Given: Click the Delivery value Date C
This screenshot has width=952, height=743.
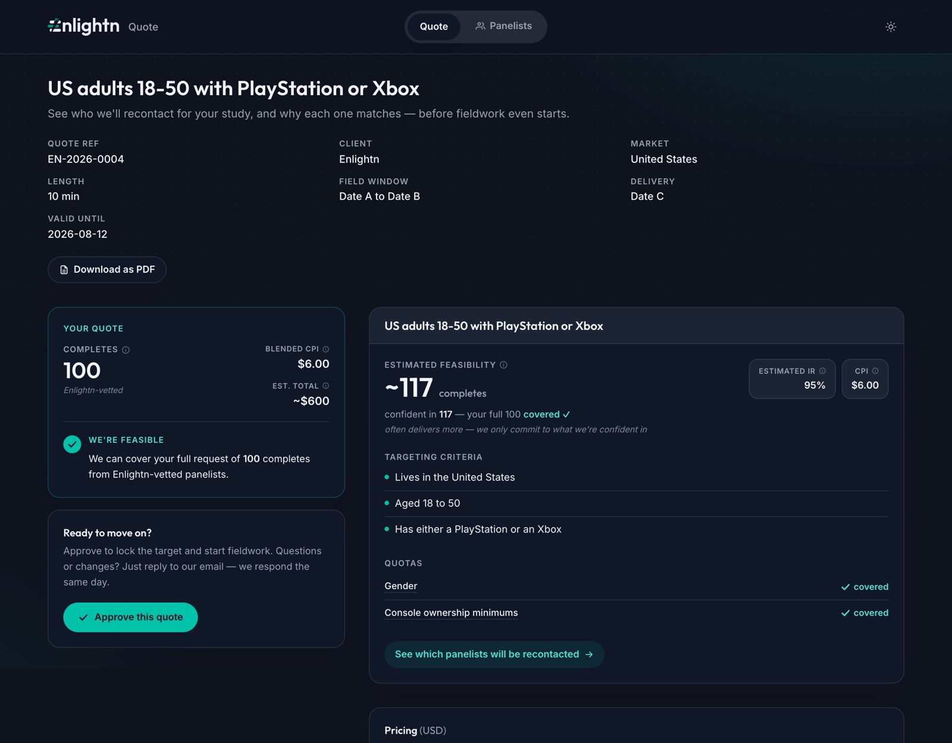Looking at the screenshot, I should pos(647,196).
